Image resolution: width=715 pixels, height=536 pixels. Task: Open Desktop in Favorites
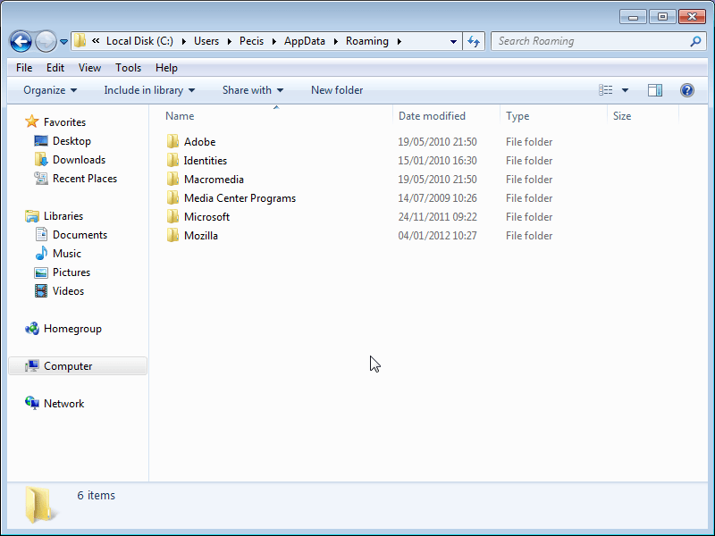(71, 141)
